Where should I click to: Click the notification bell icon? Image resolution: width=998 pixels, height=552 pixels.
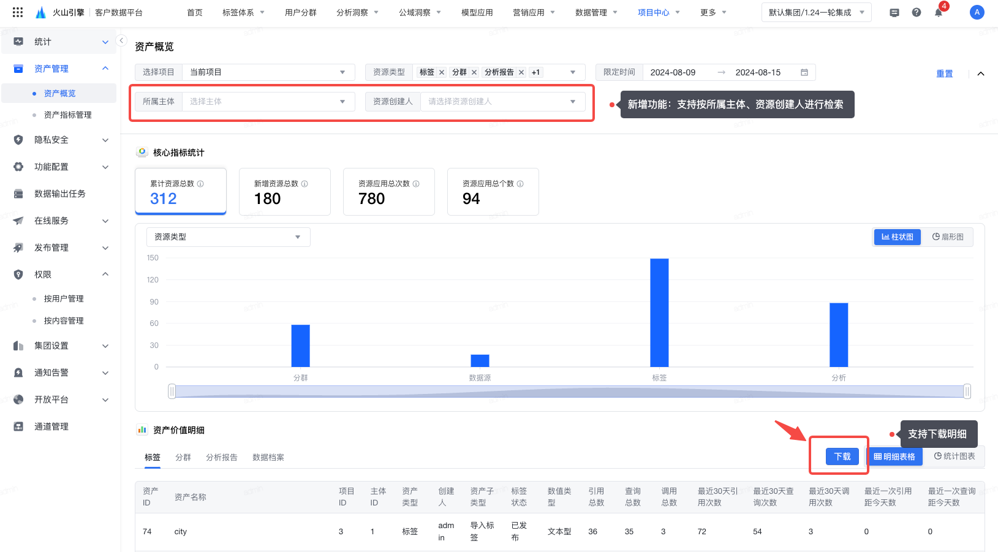pos(938,13)
